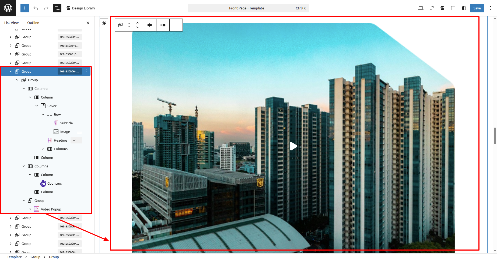Open the block inserter plus button
497x260 pixels.
24,8
